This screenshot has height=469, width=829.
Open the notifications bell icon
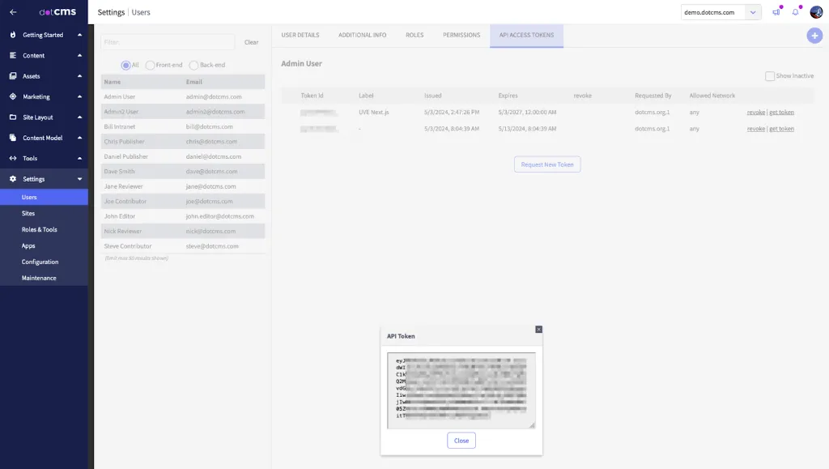point(796,12)
